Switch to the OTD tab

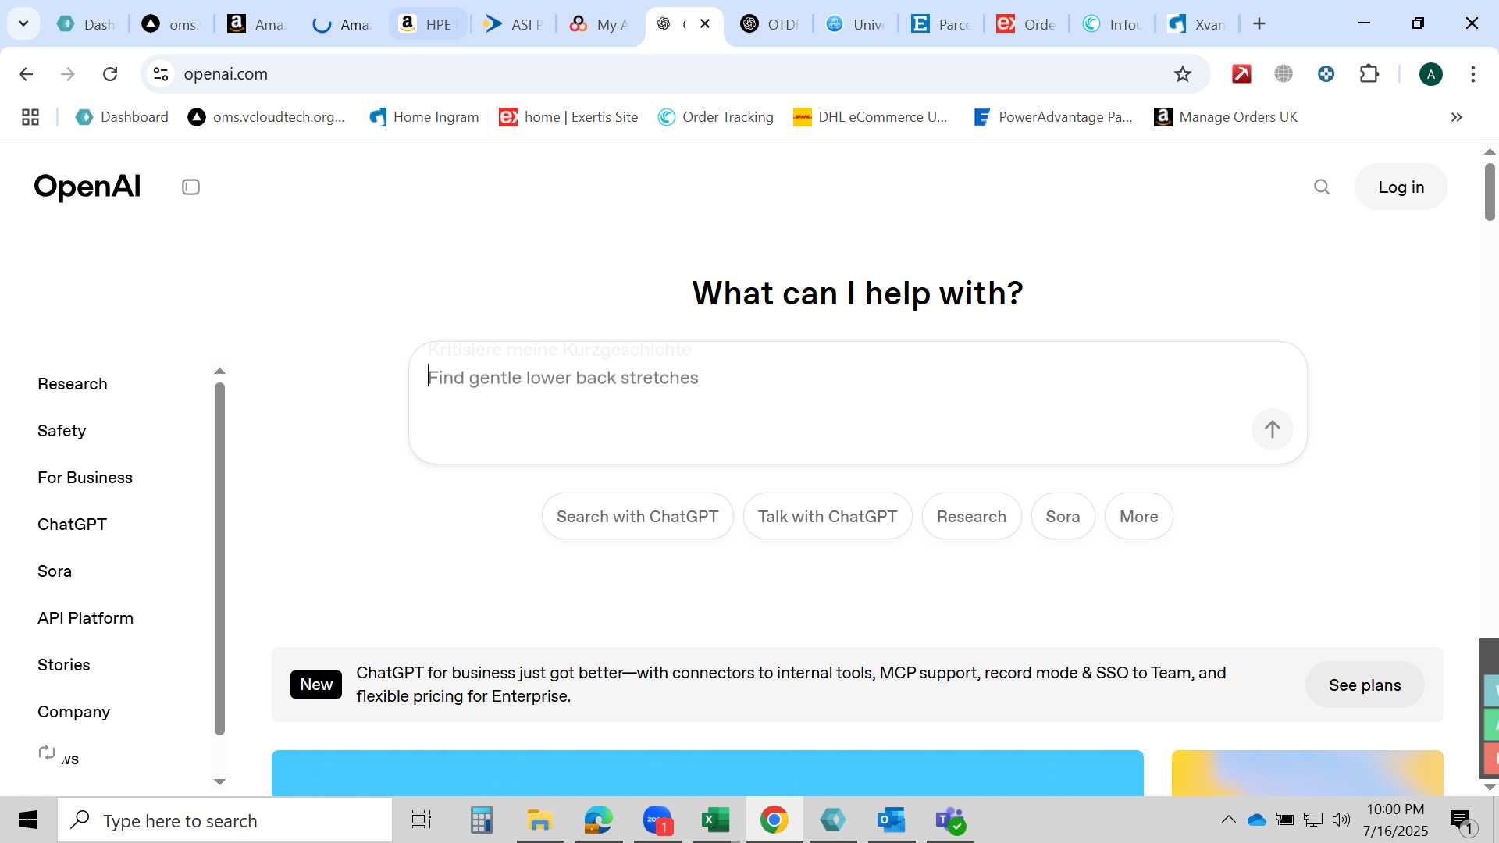(770, 24)
